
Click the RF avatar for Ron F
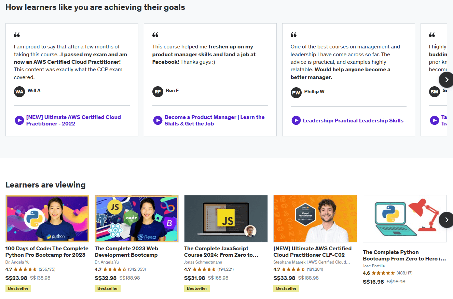pos(158,92)
